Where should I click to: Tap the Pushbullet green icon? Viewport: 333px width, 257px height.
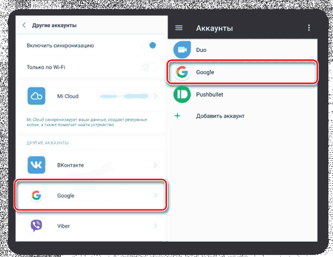[x=182, y=94]
